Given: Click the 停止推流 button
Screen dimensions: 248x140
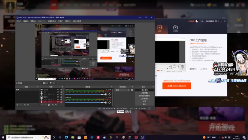Looking at the screenshot, I should point(144,90).
